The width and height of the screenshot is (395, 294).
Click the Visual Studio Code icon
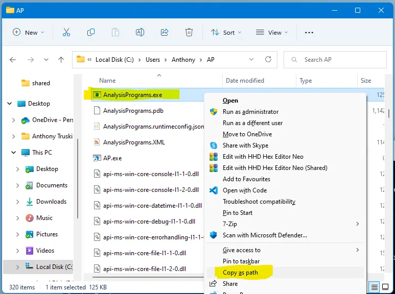[x=214, y=190]
